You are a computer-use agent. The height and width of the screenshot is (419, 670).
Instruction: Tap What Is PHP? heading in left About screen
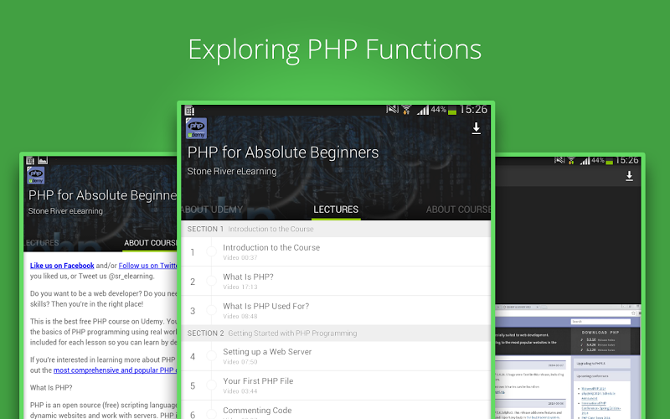tap(51, 388)
